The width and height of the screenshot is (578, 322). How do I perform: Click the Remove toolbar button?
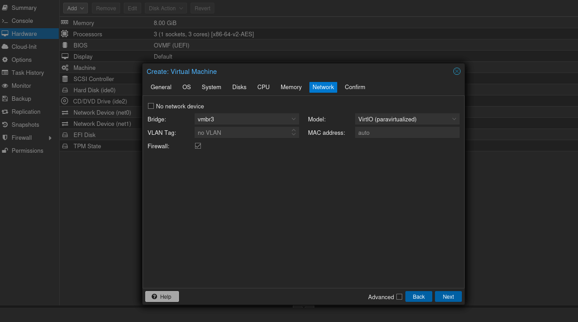[106, 8]
